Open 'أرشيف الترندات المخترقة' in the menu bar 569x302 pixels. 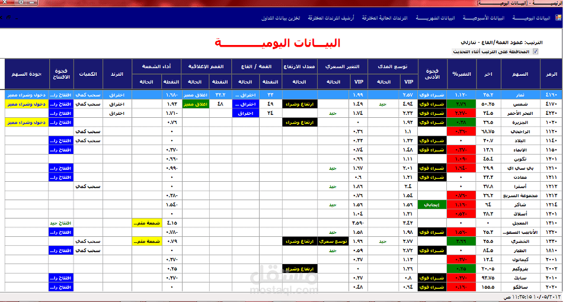(331, 18)
